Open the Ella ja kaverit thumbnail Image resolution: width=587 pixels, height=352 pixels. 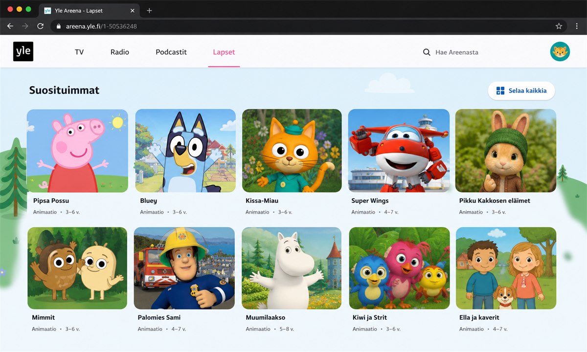(506, 268)
